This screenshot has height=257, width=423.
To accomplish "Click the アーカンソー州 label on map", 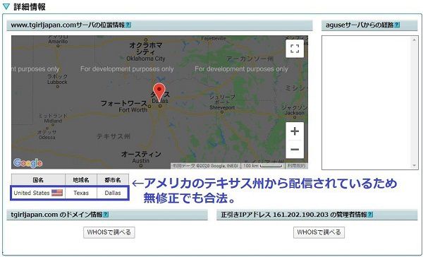I will [x=250, y=59].
